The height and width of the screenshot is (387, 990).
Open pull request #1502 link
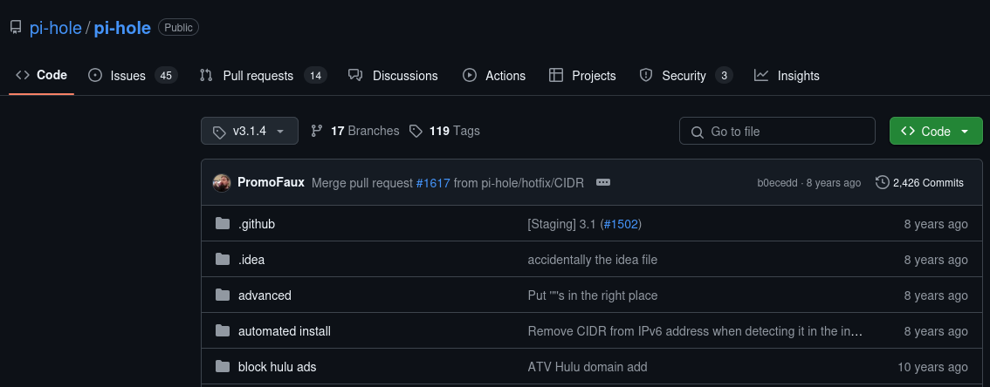(x=621, y=224)
